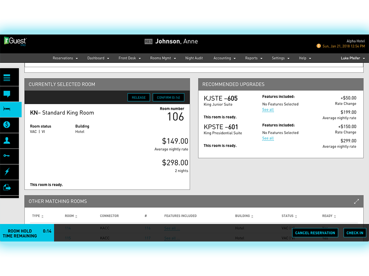The height and width of the screenshot is (276, 369).
Task: Click the room key icon in the sidebar
Action: [x=9, y=156]
